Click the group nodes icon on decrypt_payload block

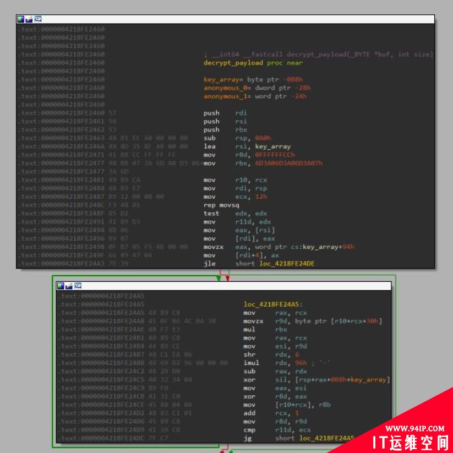pos(38,19)
